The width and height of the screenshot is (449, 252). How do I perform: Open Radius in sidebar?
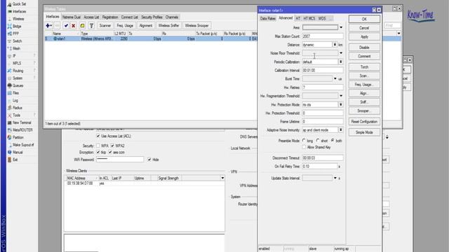(x=17, y=108)
